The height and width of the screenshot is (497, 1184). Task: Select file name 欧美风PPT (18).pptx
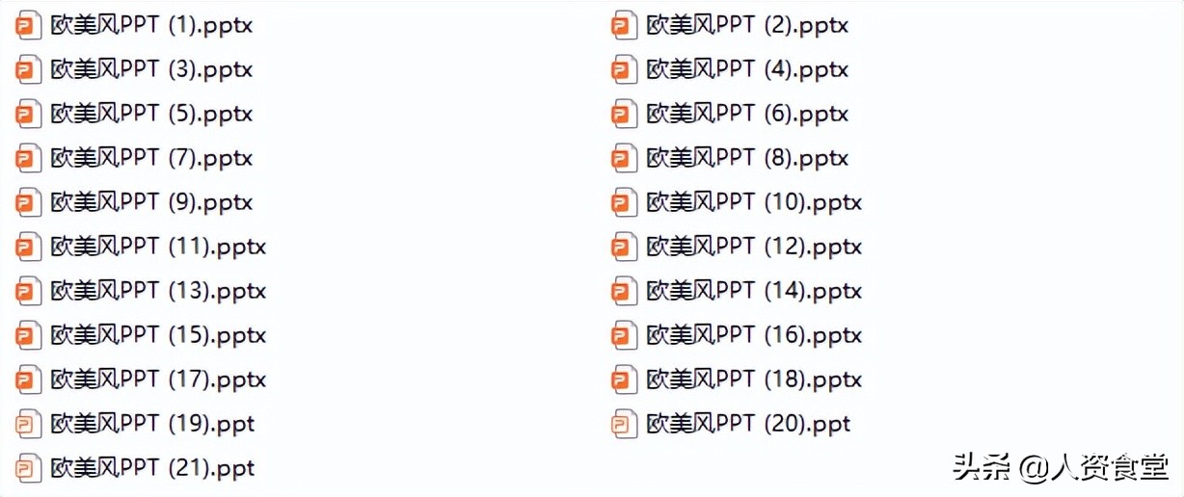[x=754, y=380]
